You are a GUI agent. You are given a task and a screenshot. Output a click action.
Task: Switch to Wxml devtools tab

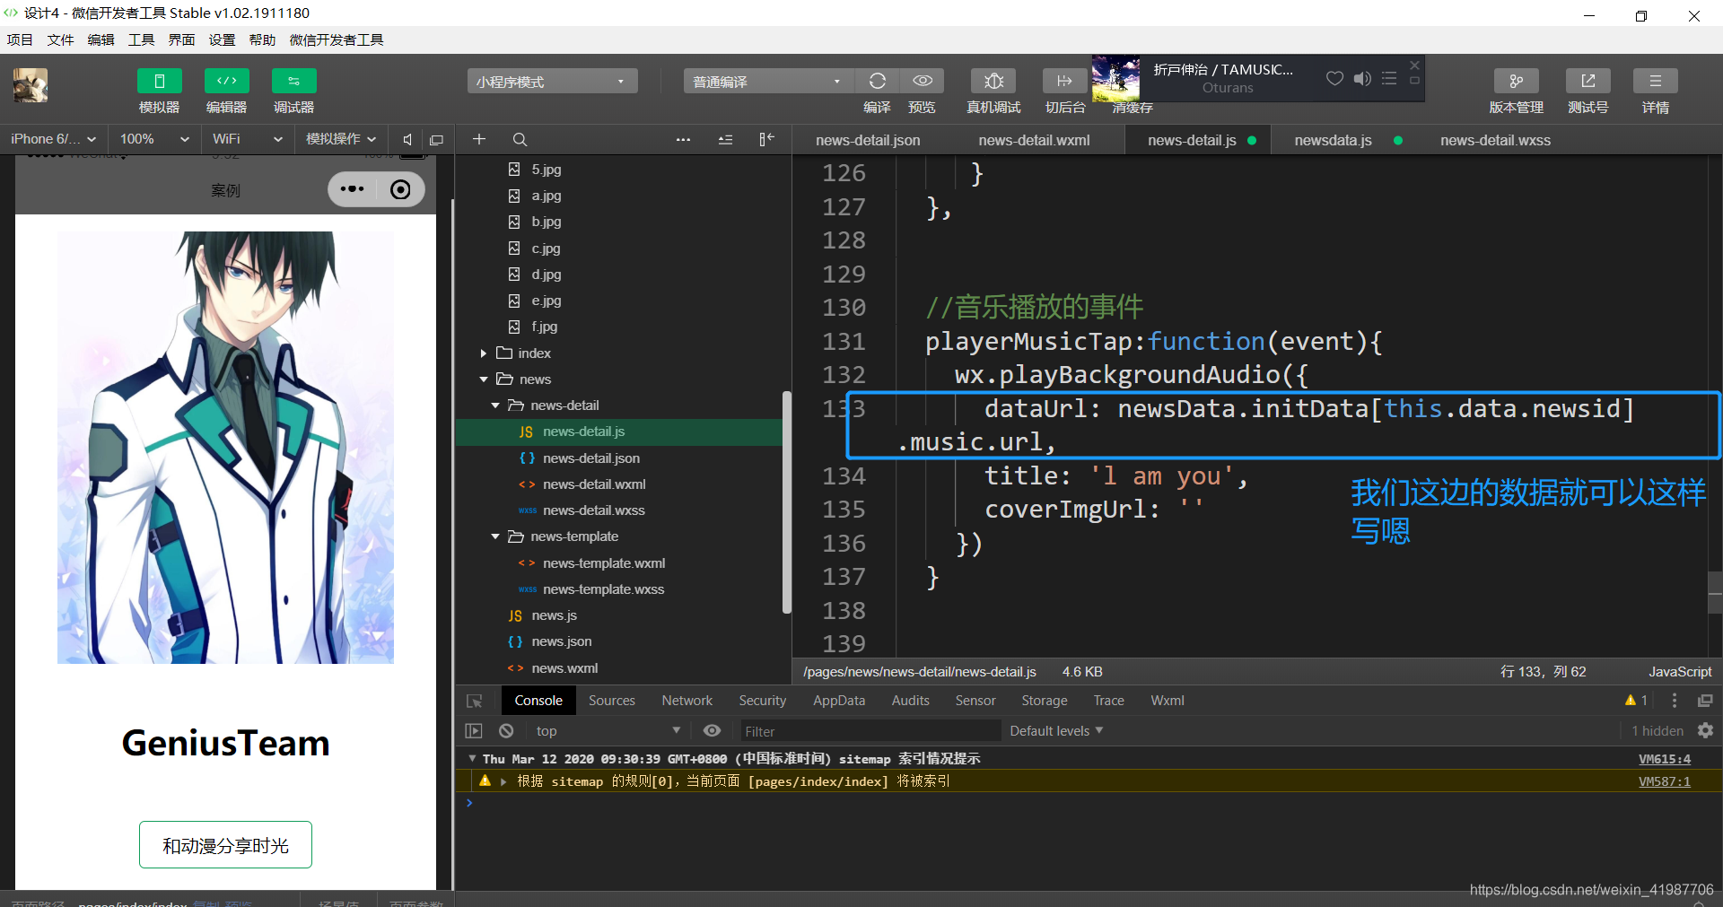point(1168,701)
